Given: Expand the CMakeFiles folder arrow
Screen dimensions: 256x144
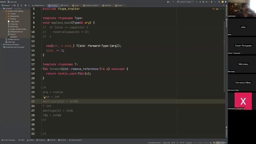Looking at the screenshot, I should coord(6,16).
